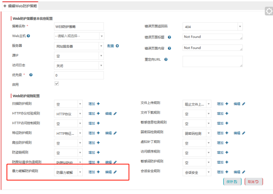The image size is (273, 194).
Task: Click the plus icon for 暴力破解防护规则
Action: point(99,172)
